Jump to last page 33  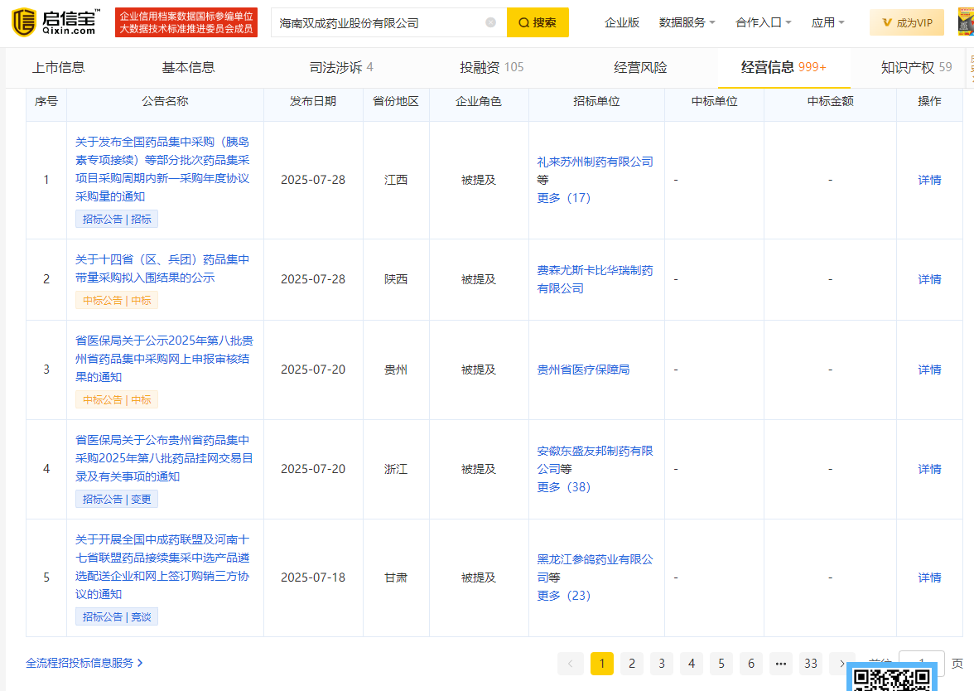coord(811,664)
